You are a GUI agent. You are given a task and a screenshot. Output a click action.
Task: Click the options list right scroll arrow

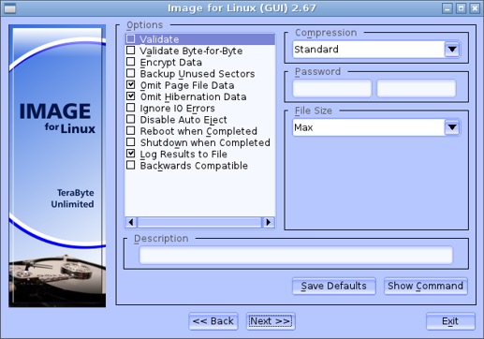point(268,222)
